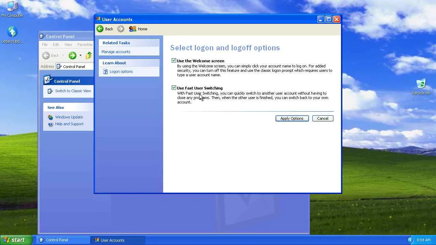Open the Manage accounts link
This screenshot has height=245, width=436.
(116, 52)
